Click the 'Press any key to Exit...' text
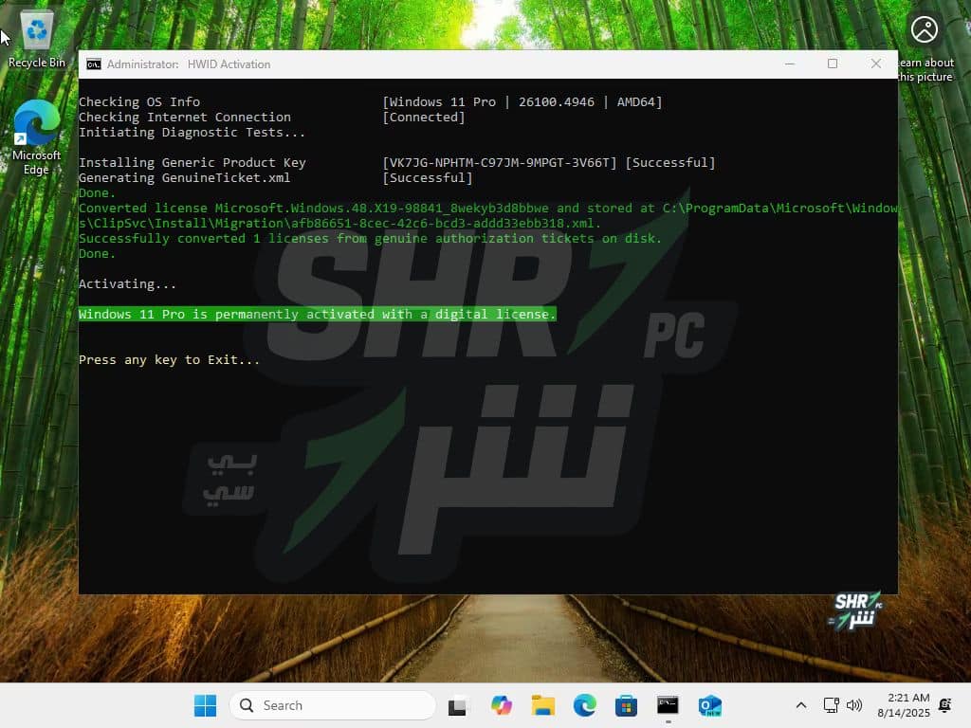The height and width of the screenshot is (728, 971). click(x=169, y=360)
